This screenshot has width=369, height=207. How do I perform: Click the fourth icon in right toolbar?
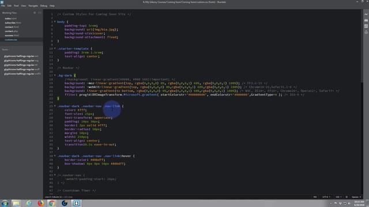(366, 32)
